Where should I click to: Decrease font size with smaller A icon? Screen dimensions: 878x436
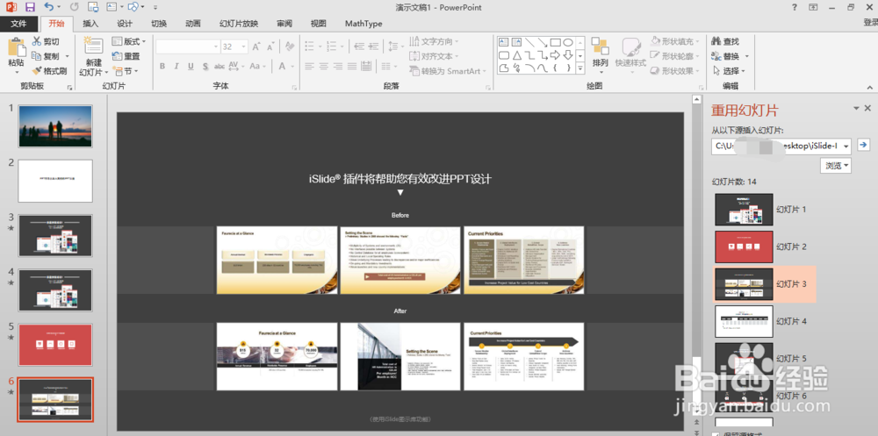[x=270, y=47]
